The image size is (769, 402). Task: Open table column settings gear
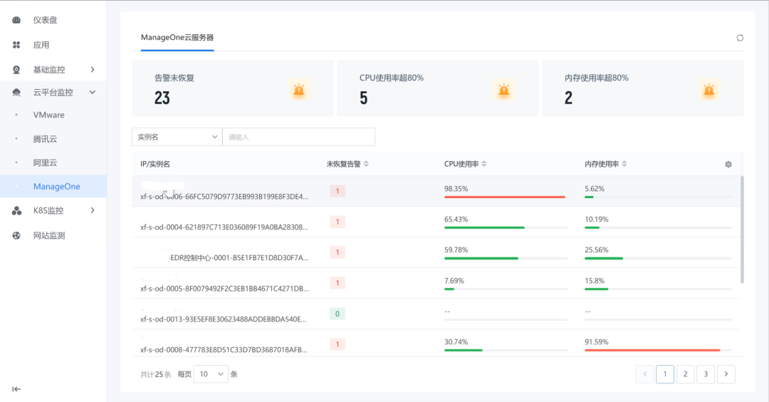728,165
